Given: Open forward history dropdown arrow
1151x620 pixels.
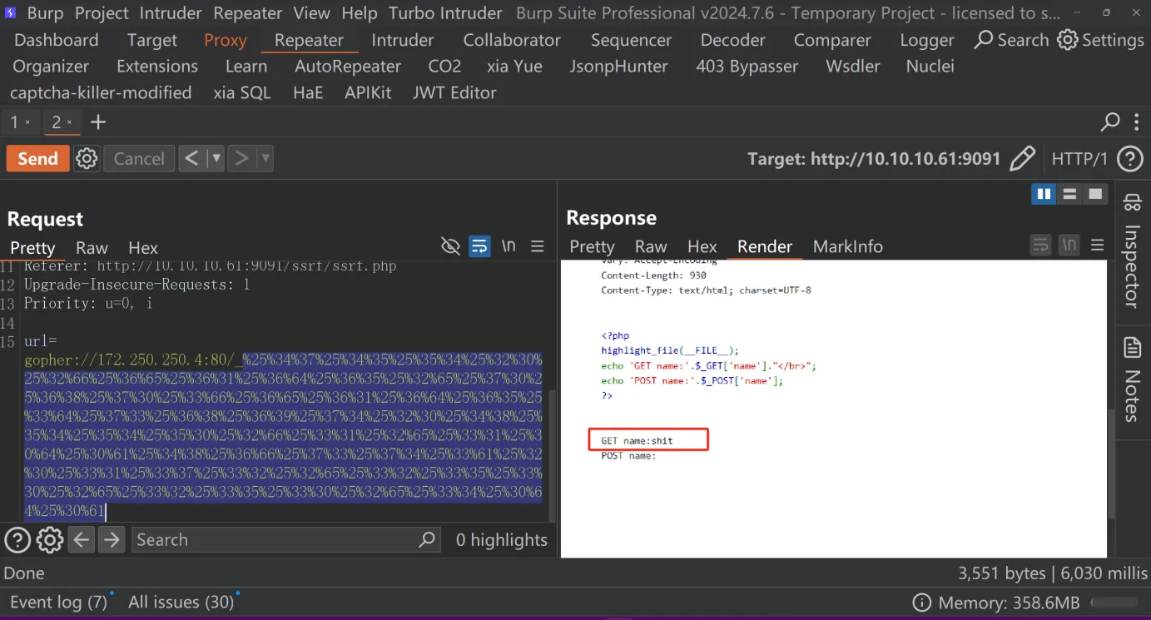Looking at the screenshot, I should (x=265, y=158).
